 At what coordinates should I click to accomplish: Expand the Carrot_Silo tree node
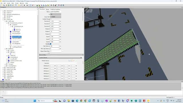pos(3,71)
